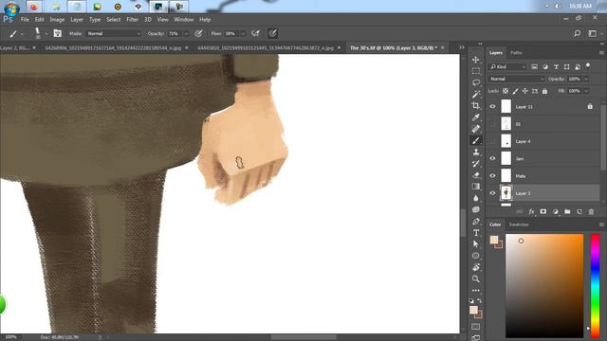Screen dimensions: 607x341
Task: Open the Filter menu
Action: [133, 19]
